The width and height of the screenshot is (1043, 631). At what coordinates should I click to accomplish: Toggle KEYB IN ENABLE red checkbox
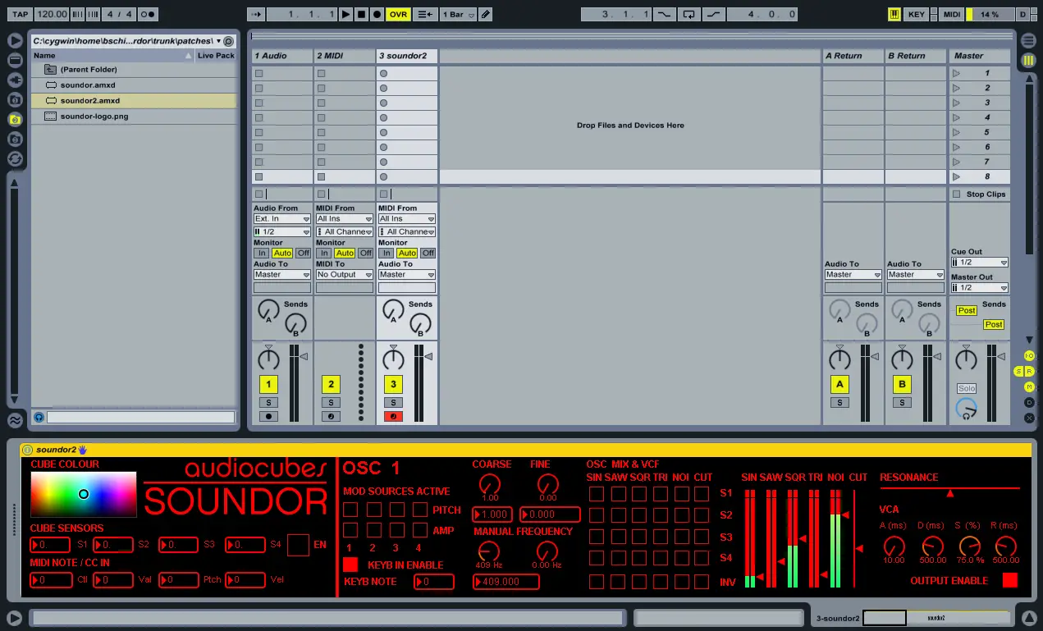click(x=350, y=565)
